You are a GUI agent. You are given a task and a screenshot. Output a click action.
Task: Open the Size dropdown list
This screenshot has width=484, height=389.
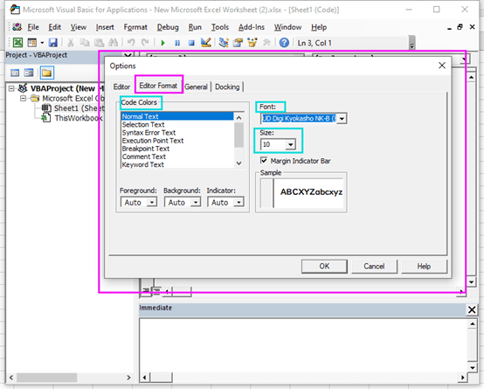[290, 144]
